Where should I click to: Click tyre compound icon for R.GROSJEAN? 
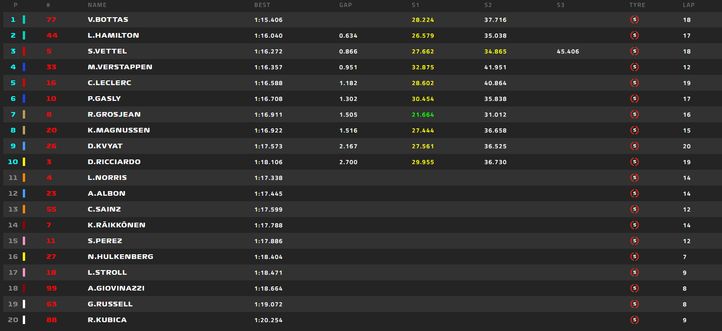635,114
